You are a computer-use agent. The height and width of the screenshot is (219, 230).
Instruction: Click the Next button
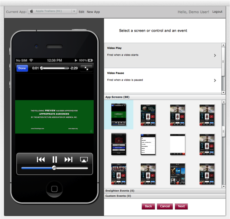tap(181, 206)
